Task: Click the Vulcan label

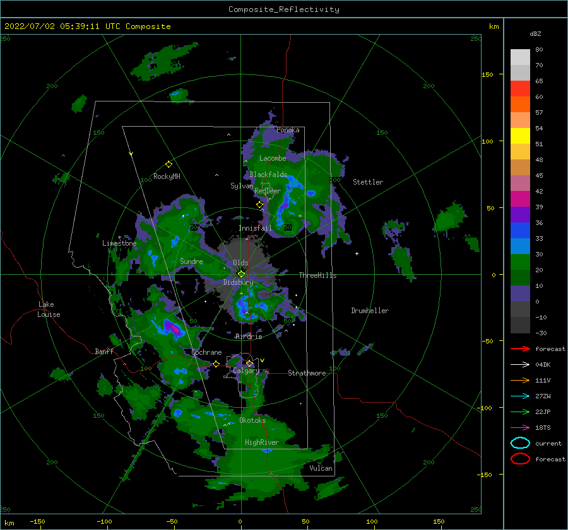Action: tap(321, 468)
